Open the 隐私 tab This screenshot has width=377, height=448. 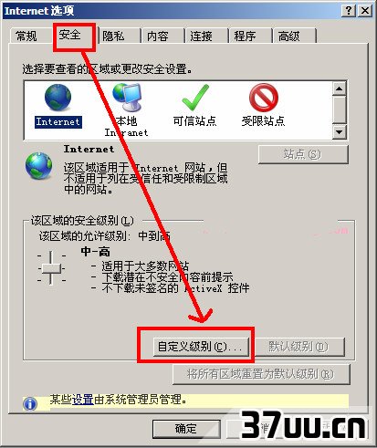point(113,36)
